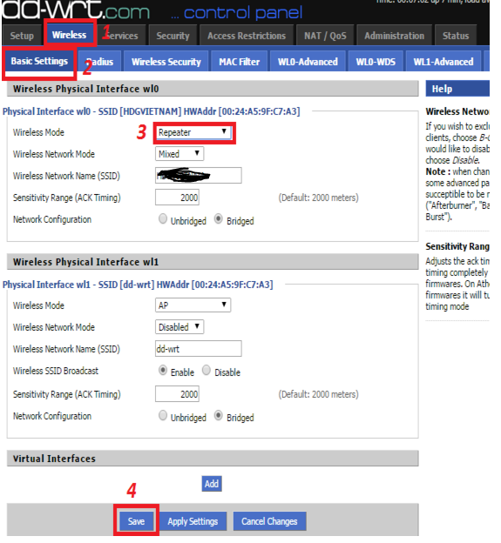Open the Services main tab
The image size is (501, 543).
click(x=122, y=36)
